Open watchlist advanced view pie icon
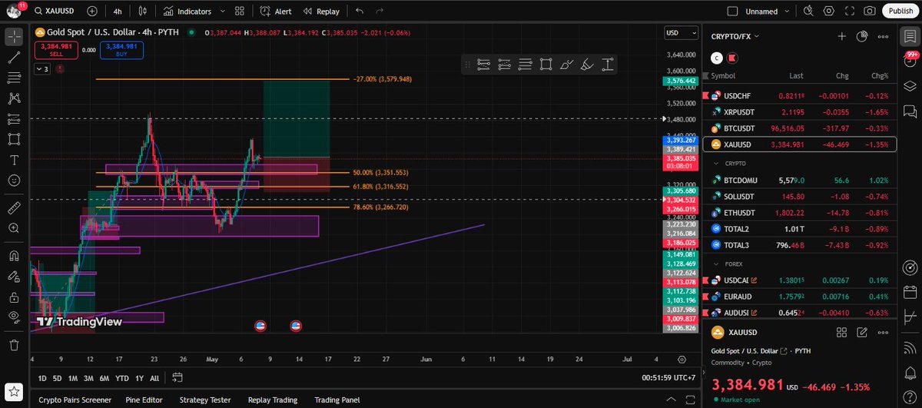This screenshot has height=408, width=922. coord(862,36)
